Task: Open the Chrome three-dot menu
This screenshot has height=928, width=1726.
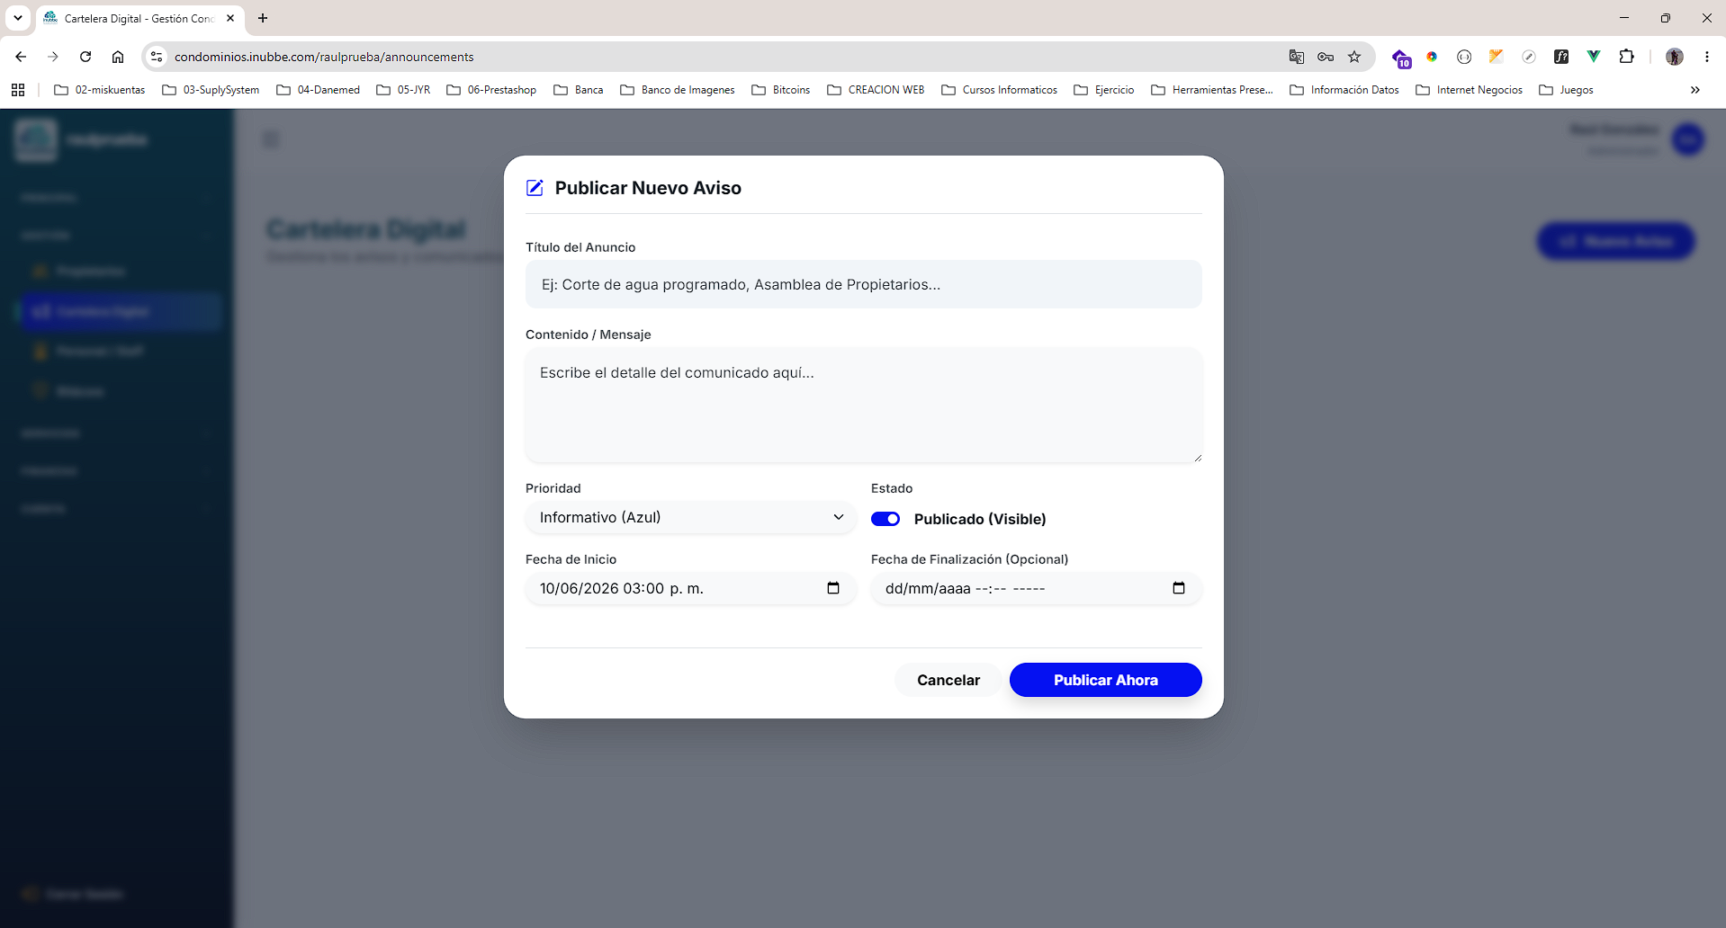Action: click(x=1707, y=57)
